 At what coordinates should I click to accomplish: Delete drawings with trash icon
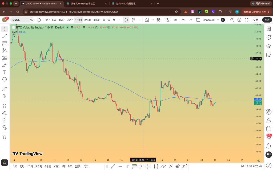(5, 137)
